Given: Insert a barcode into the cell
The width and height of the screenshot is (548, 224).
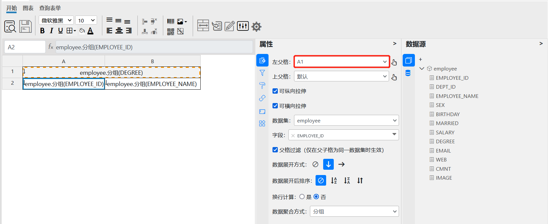Looking at the screenshot, I should (171, 22).
